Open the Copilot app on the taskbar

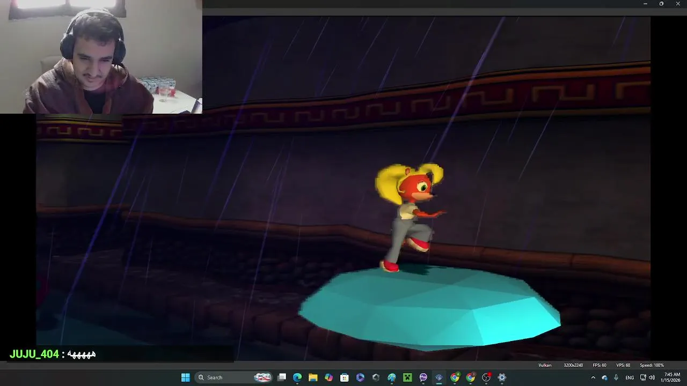click(x=328, y=377)
